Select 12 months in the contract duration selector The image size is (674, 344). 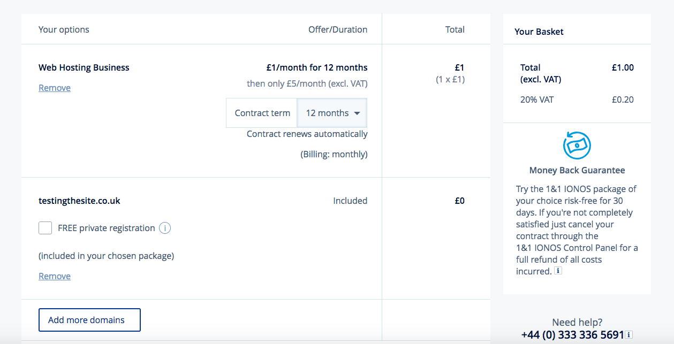coord(324,113)
